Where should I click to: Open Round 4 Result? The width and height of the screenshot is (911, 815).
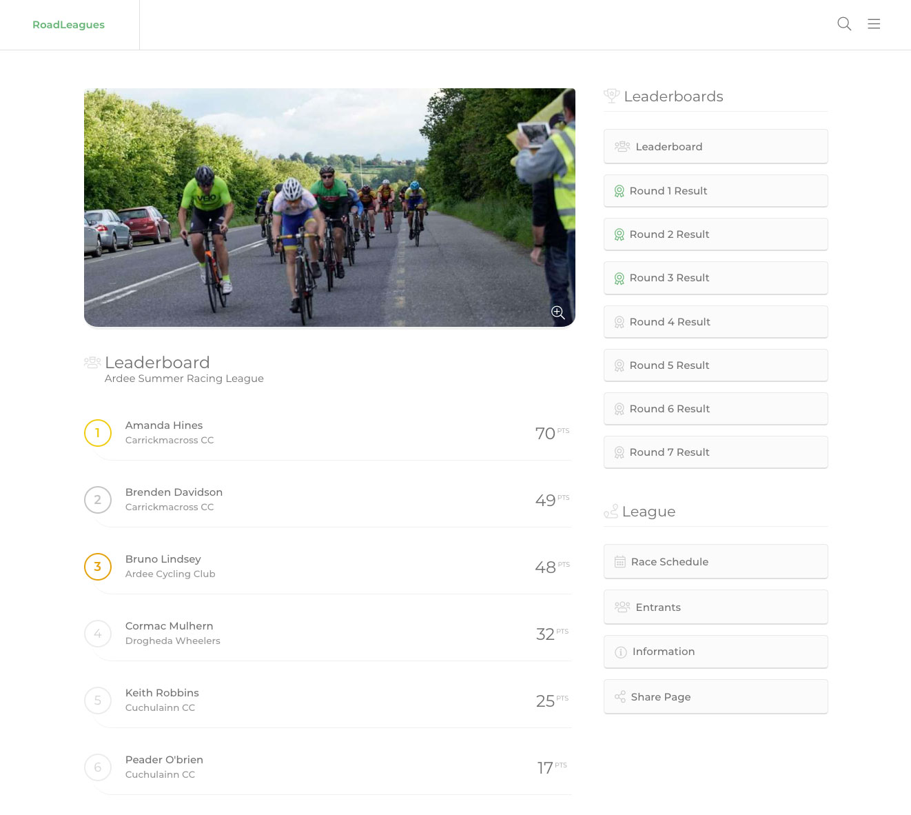tap(715, 322)
